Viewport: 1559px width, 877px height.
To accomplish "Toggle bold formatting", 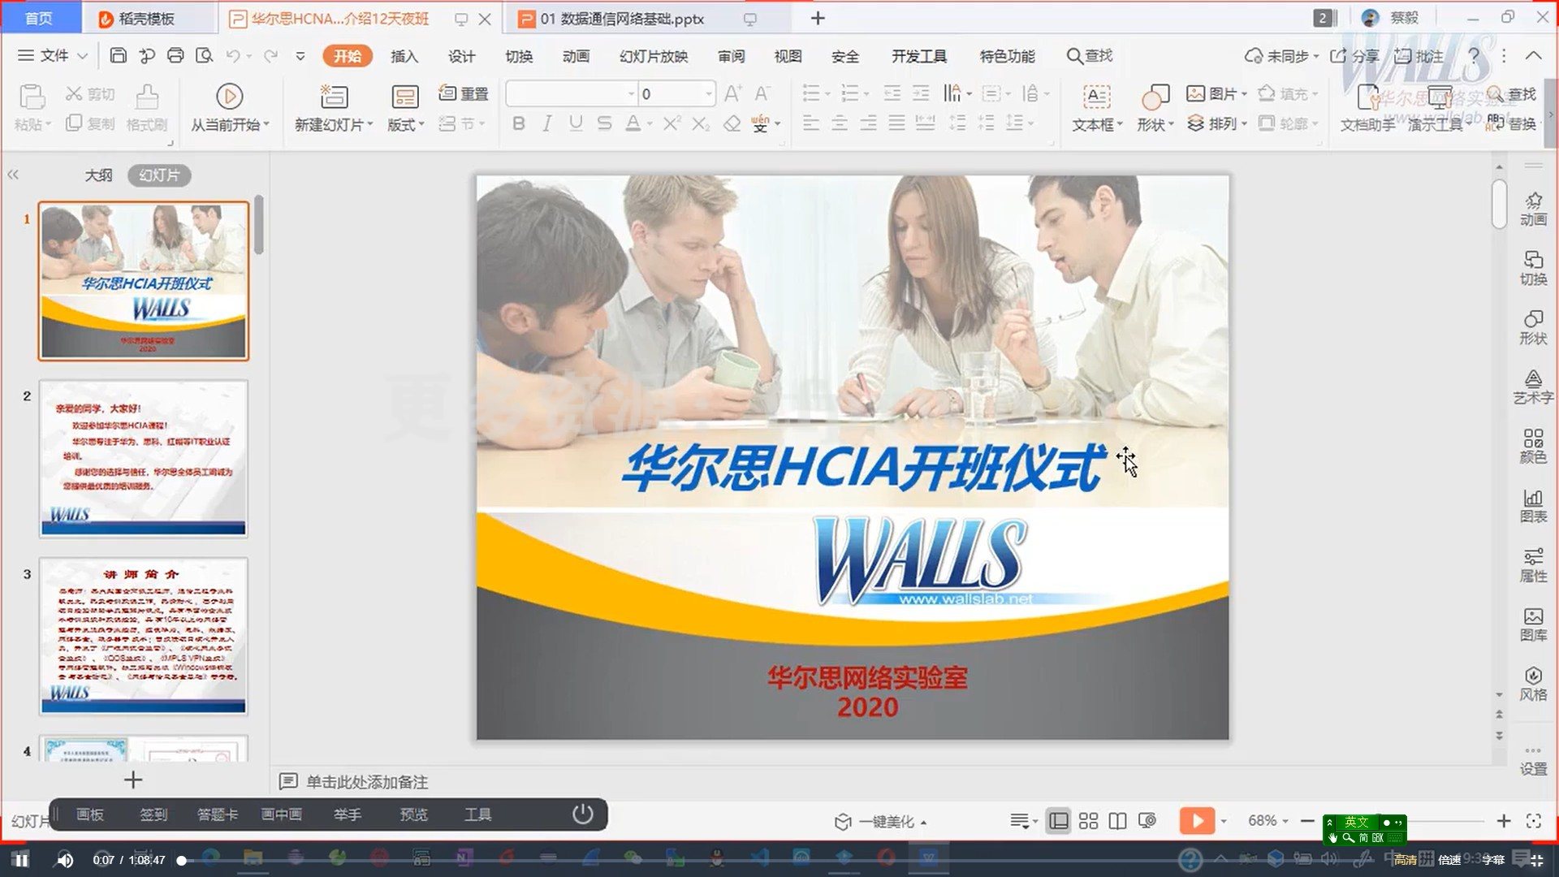I will click(518, 123).
